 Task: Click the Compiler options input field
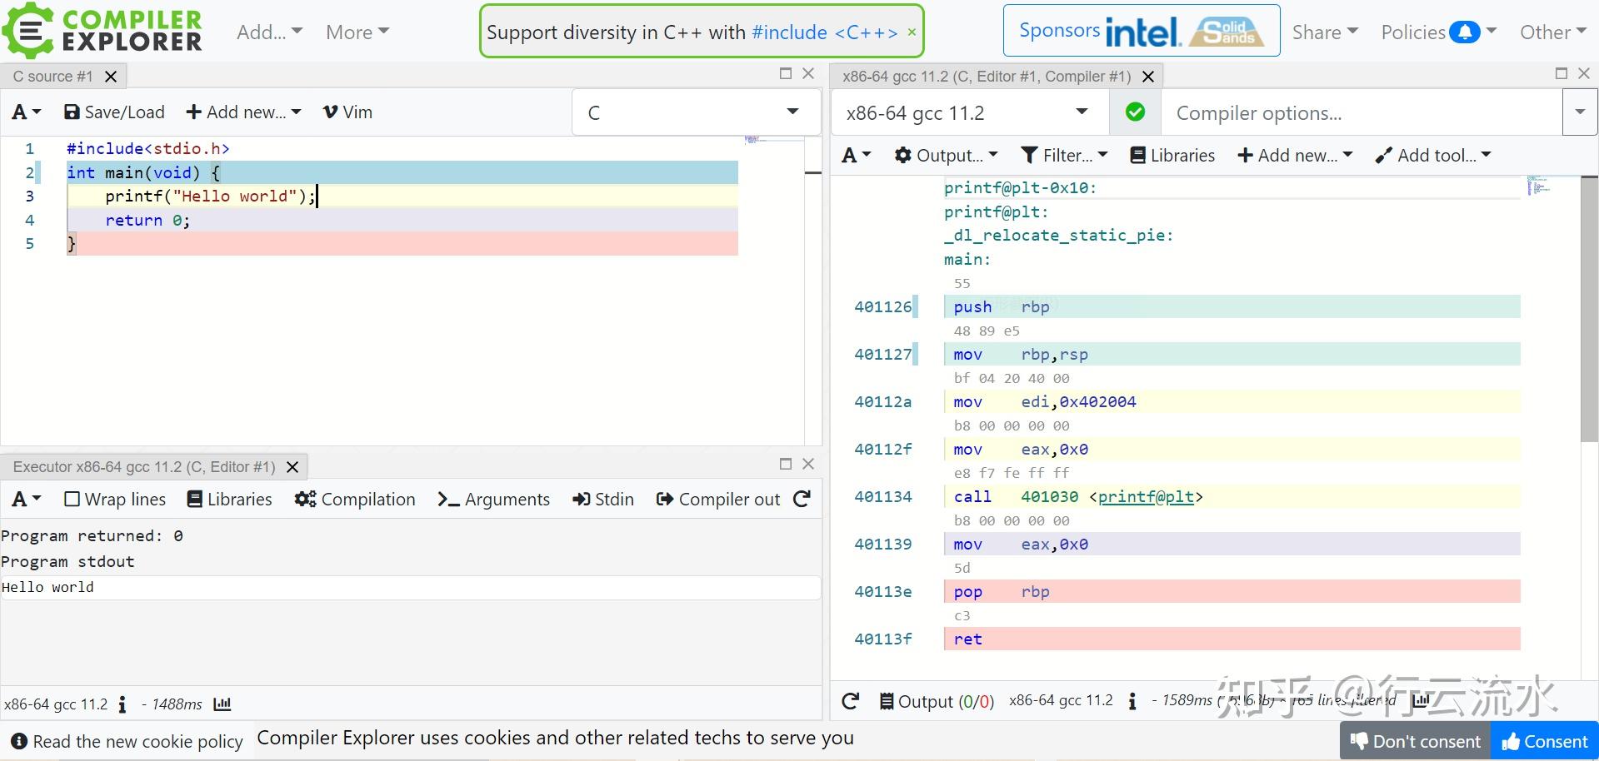click(1361, 112)
